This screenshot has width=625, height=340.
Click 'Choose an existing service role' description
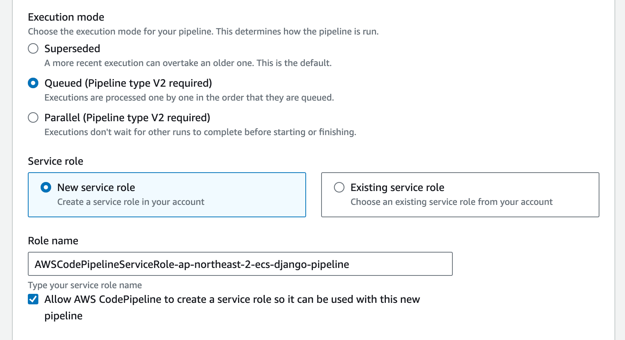pyautogui.click(x=451, y=202)
